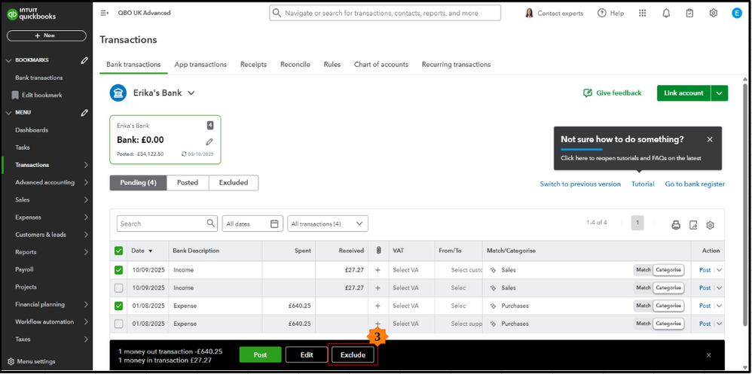Close the 'Not sure how to do something' popup
The width and height of the screenshot is (752, 374).
[x=710, y=139]
